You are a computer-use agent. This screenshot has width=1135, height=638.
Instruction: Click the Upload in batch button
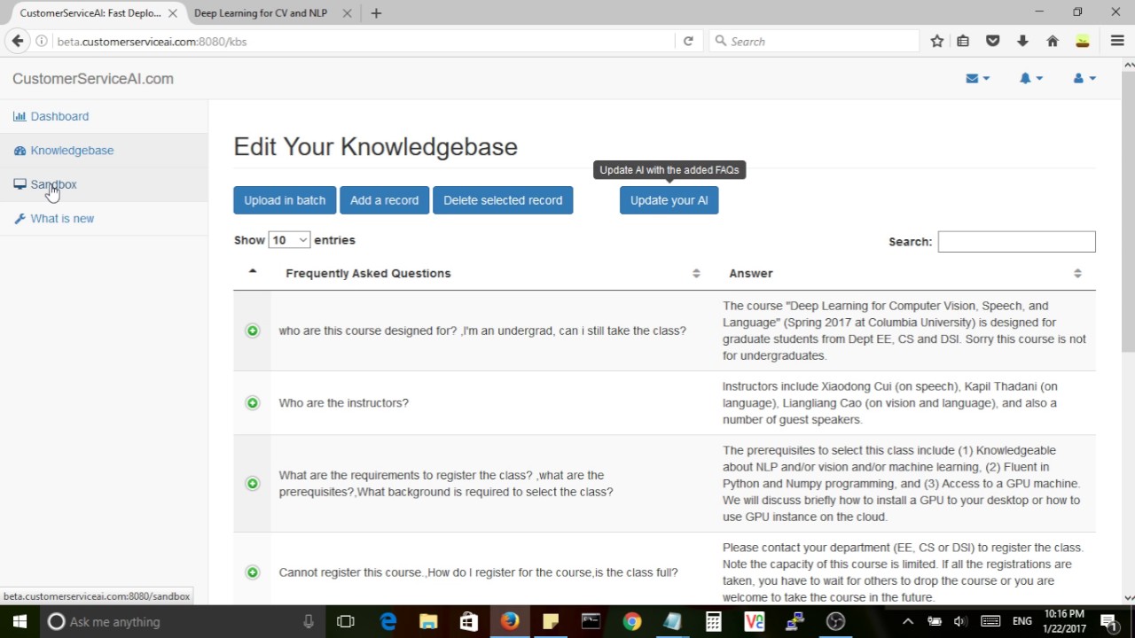(x=285, y=200)
